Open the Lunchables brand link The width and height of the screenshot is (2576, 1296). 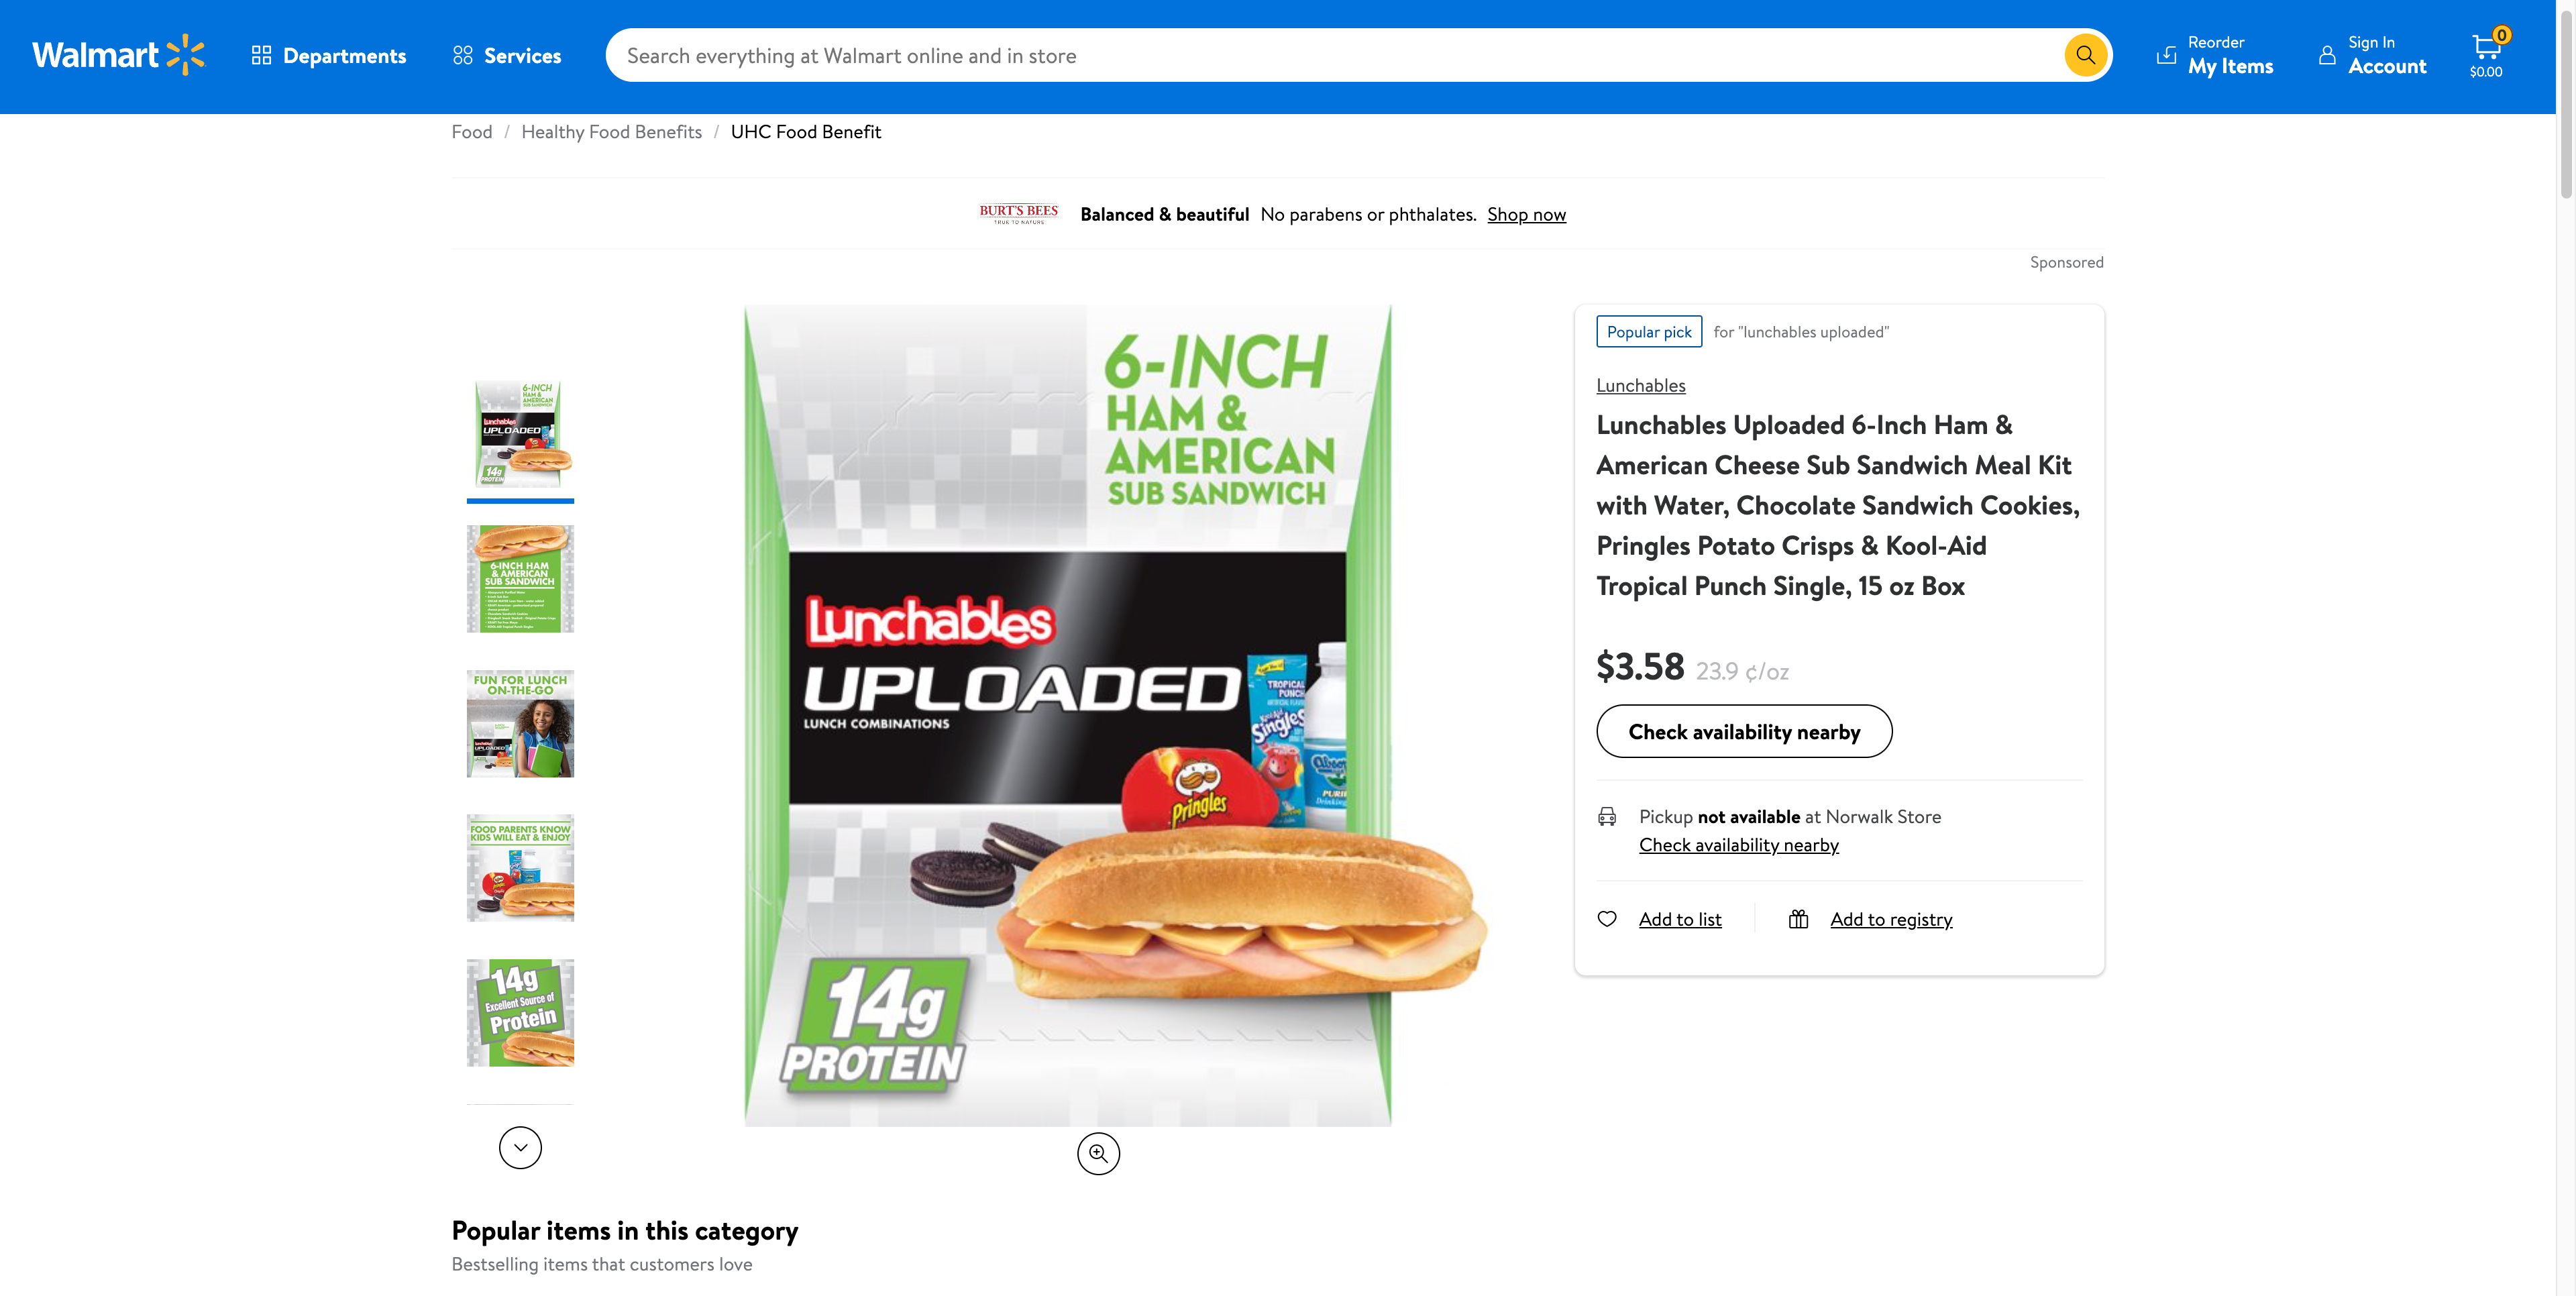tap(1640, 385)
